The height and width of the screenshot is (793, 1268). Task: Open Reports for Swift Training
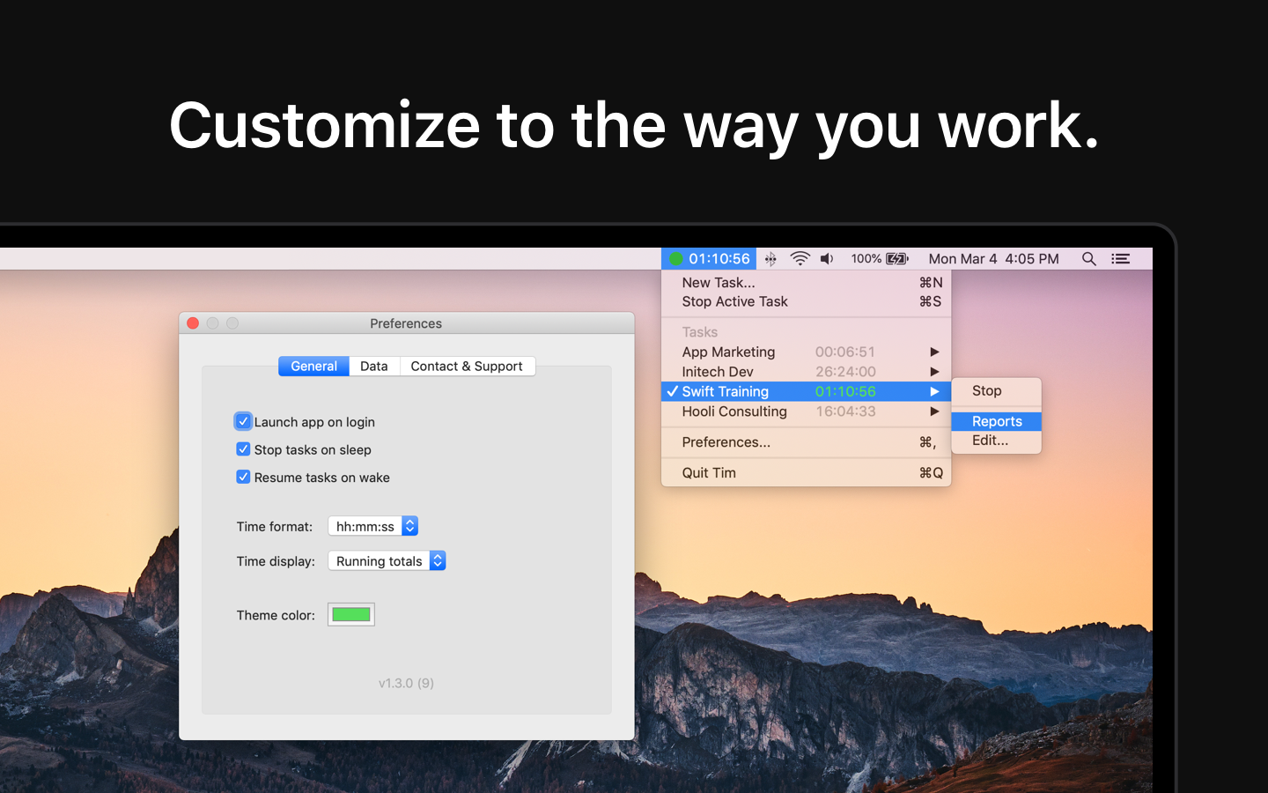point(995,421)
